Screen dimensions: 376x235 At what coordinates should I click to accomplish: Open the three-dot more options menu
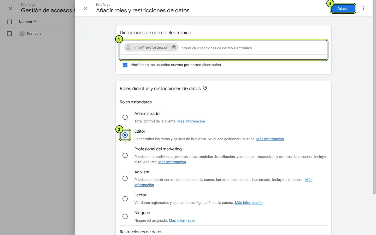coord(363,8)
